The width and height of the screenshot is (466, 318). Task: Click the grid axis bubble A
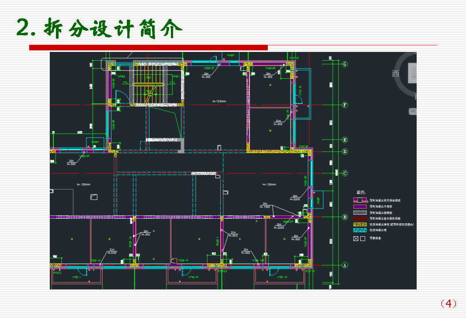click(345, 265)
